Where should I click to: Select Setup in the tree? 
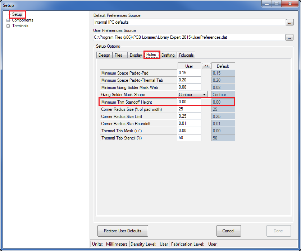[17, 15]
